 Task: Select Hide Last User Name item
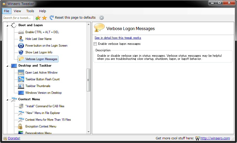38,39
